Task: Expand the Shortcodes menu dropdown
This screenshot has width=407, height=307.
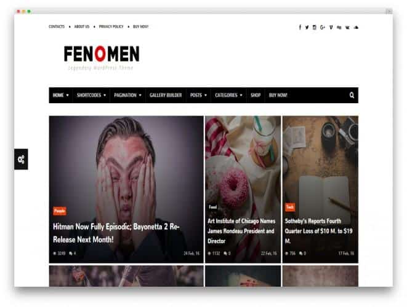Action: tap(91, 95)
